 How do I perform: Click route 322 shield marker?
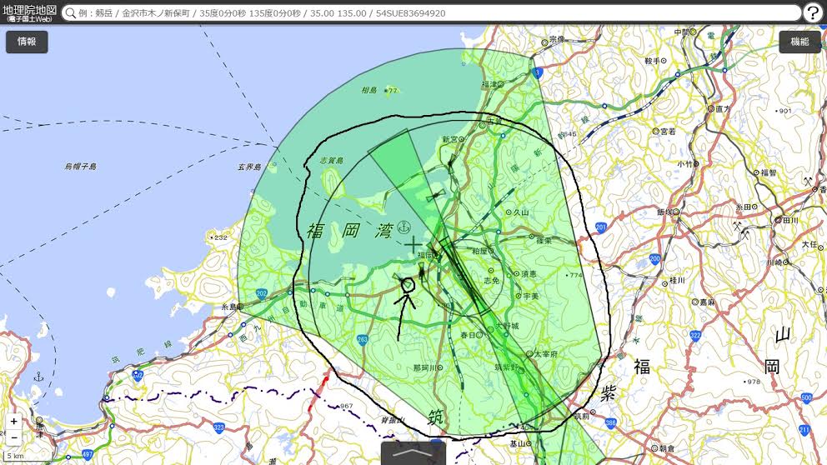(695, 335)
